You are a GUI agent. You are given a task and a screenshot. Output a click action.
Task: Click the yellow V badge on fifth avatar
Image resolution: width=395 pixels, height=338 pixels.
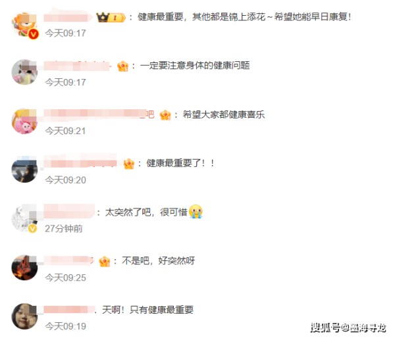click(32, 229)
